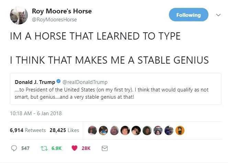Expand the tweet options chevron menu
This screenshot has height=163, width=228.
(217, 15)
